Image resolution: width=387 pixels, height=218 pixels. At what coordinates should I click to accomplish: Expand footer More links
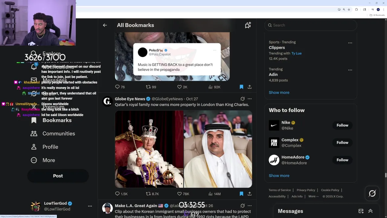tap(314, 196)
